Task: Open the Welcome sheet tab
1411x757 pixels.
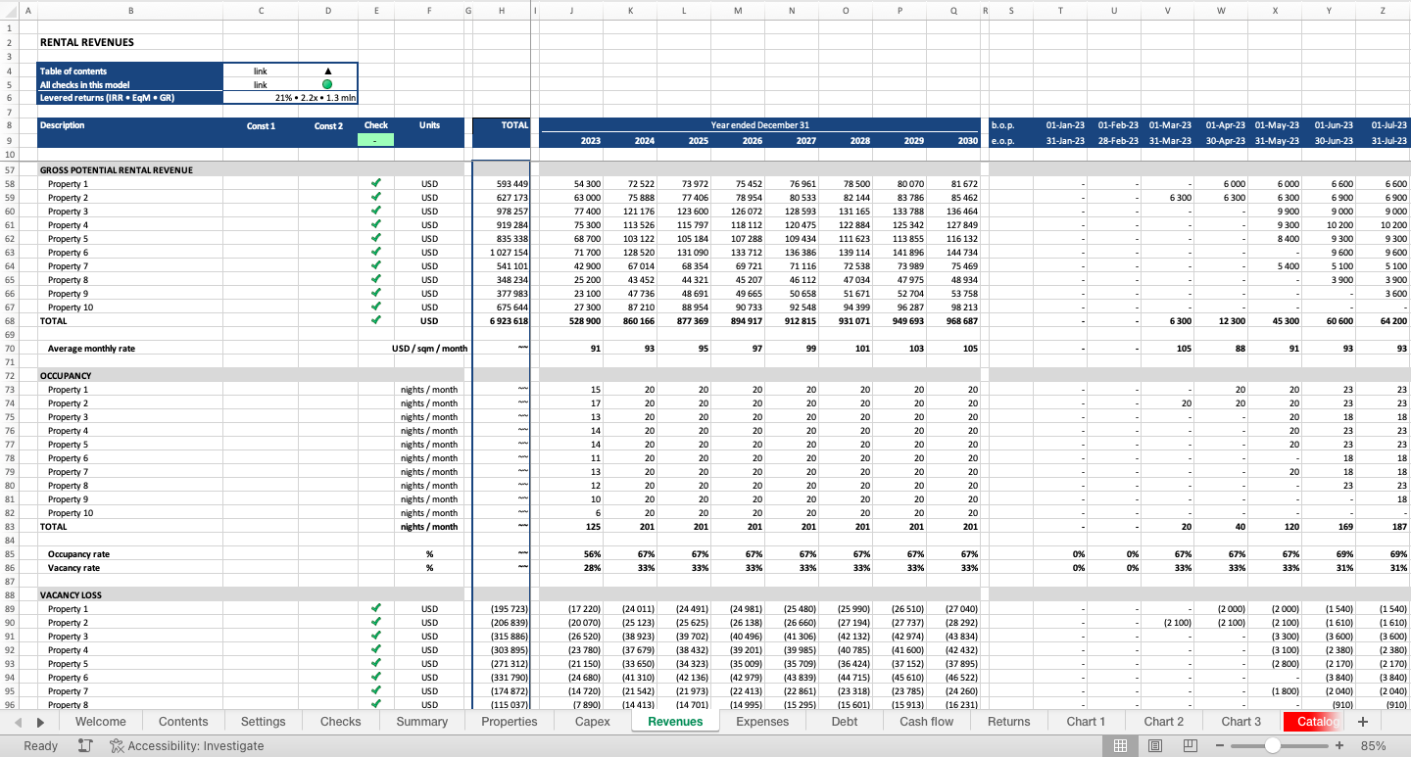Action: click(101, 722)
